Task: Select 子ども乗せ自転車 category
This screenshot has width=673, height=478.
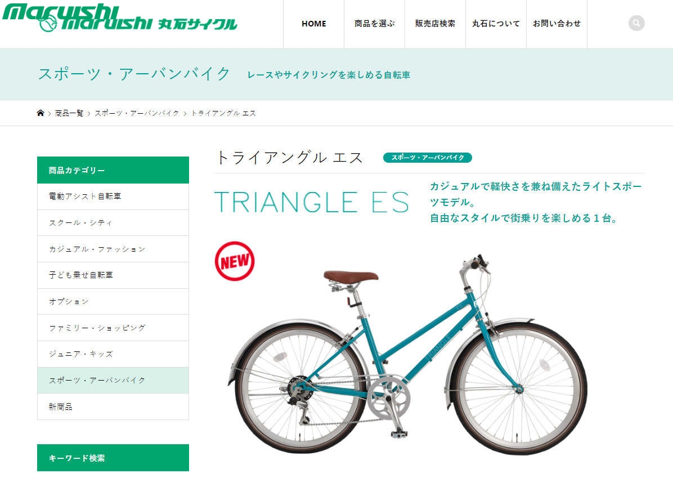Action: (x=113, y=275)
